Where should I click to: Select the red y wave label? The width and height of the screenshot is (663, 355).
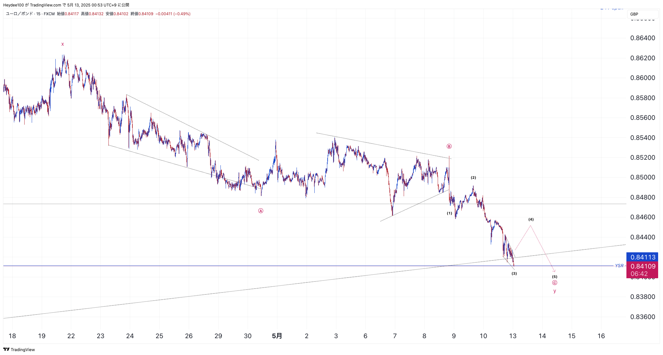[x=555, y=291]
